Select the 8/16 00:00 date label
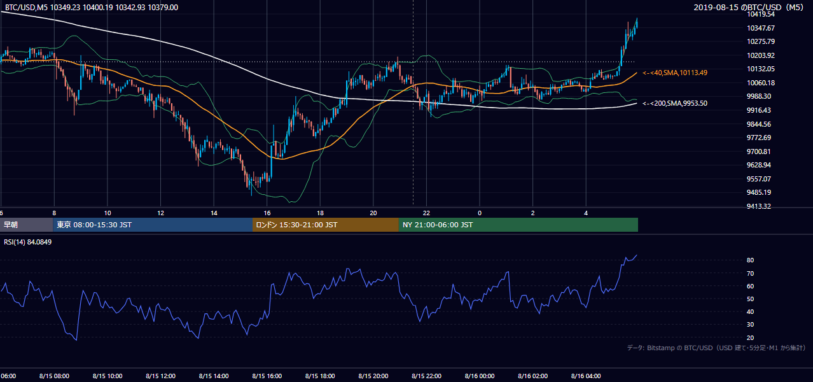The image size is (813, 382). [x=480, y=376]
